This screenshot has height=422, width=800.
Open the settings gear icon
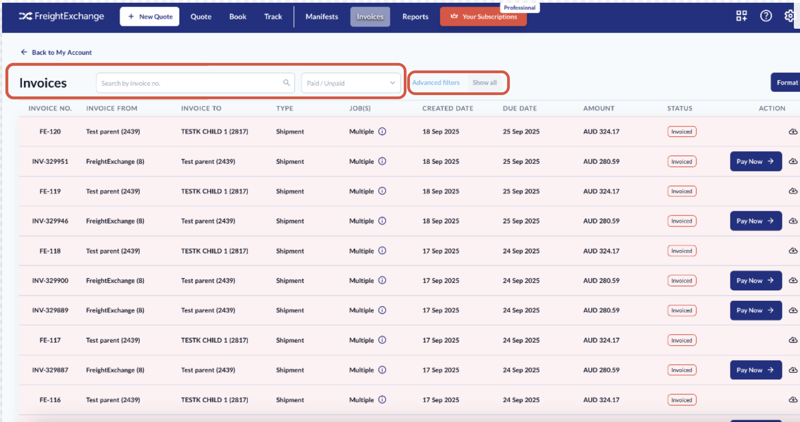[790, 16]
